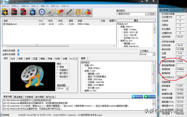
Task: Open the 文件 (F) menu
Action: (x=5, y=6)
